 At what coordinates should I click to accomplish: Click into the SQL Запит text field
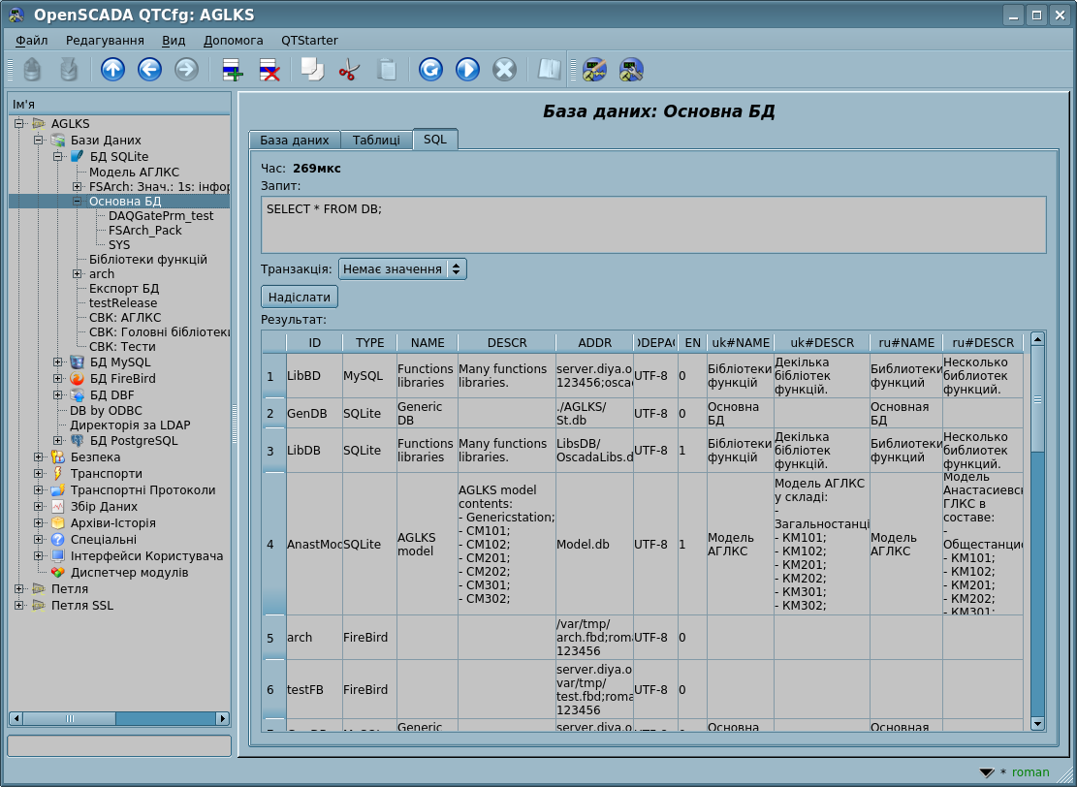tap(652, 225)
